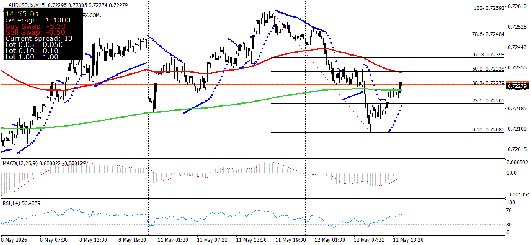Click the RSI(14) 56.4379 indicator label

point(22,203)
